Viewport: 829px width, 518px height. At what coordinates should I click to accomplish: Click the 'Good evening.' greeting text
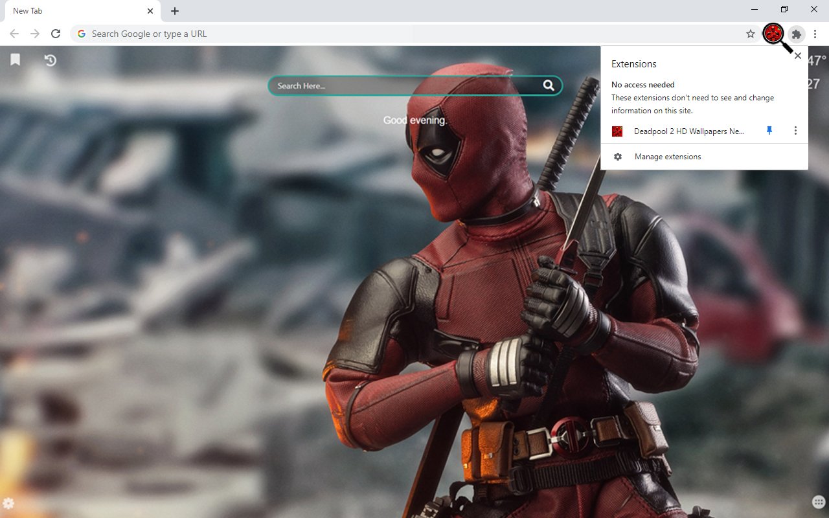[x=415, y=120]
